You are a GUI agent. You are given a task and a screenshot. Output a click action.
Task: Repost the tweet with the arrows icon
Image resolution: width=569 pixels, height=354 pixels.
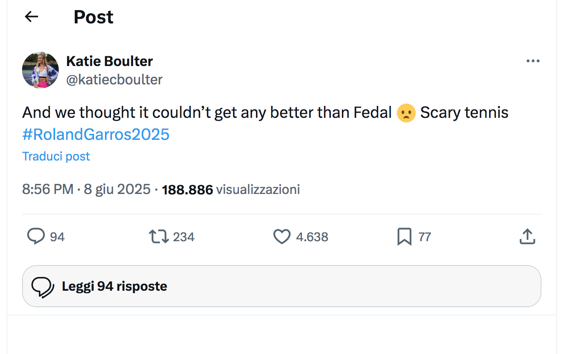[x=159, y=237]
